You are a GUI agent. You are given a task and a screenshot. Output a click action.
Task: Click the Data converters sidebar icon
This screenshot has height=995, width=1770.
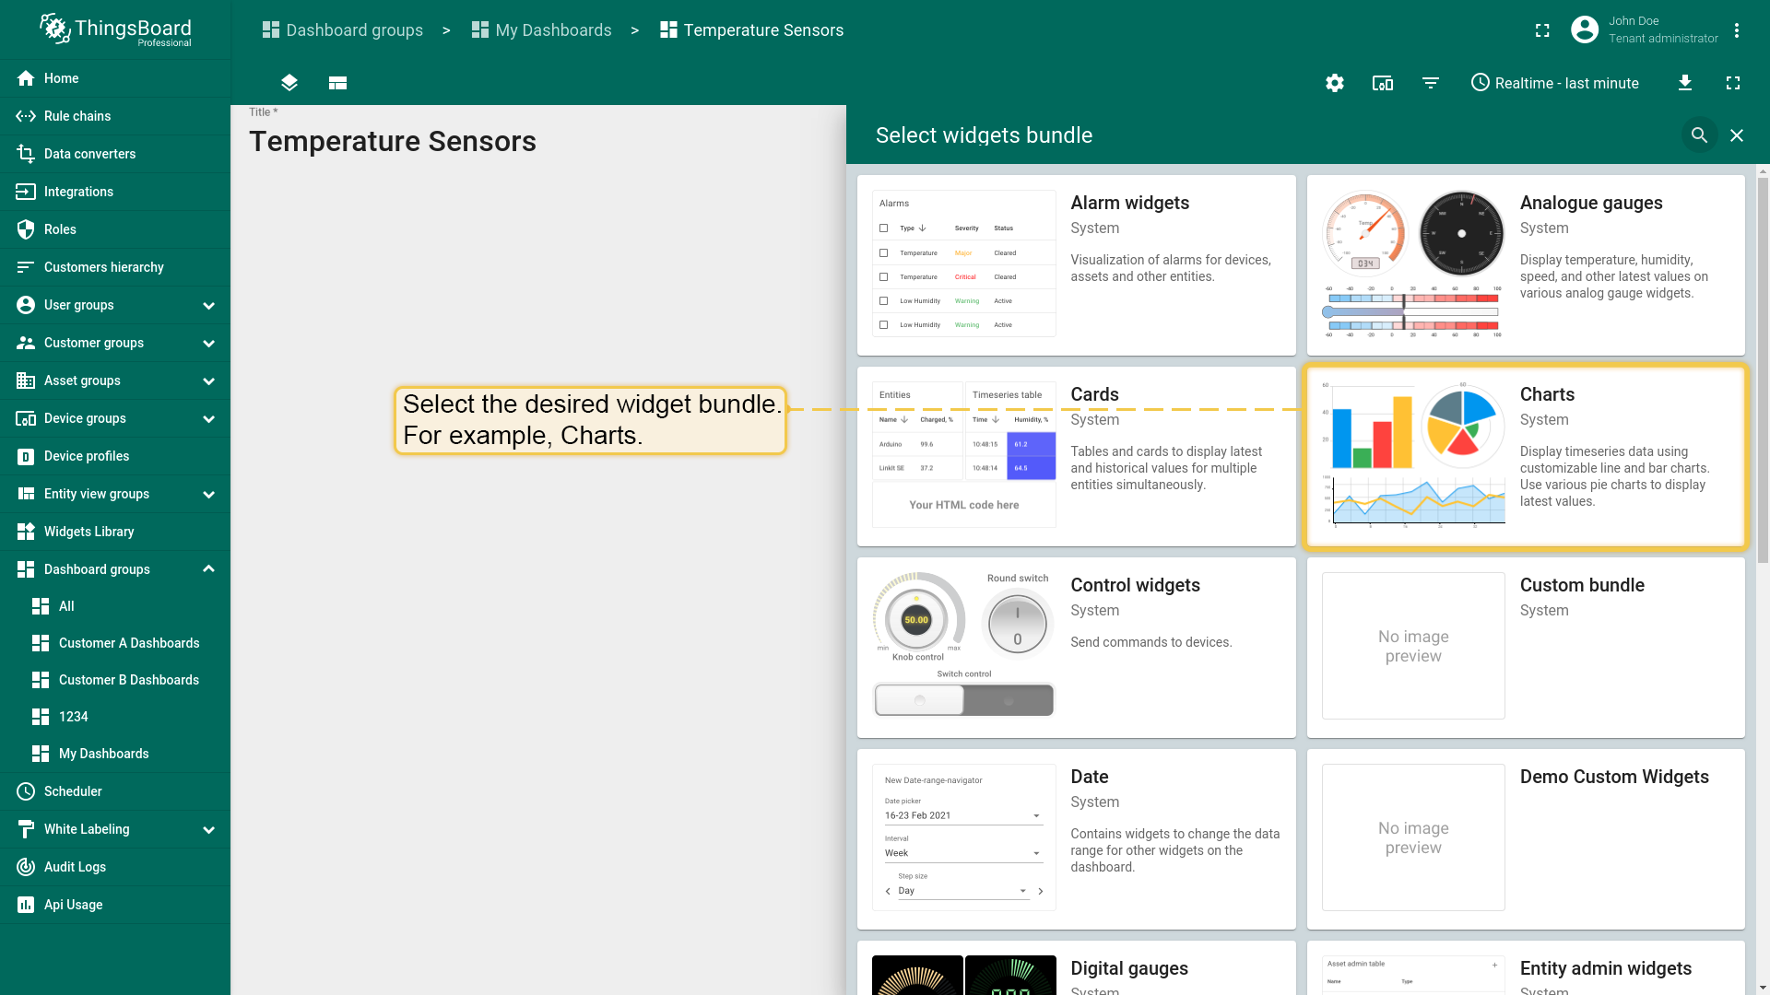pyautogui.click(x=26, y=154)
